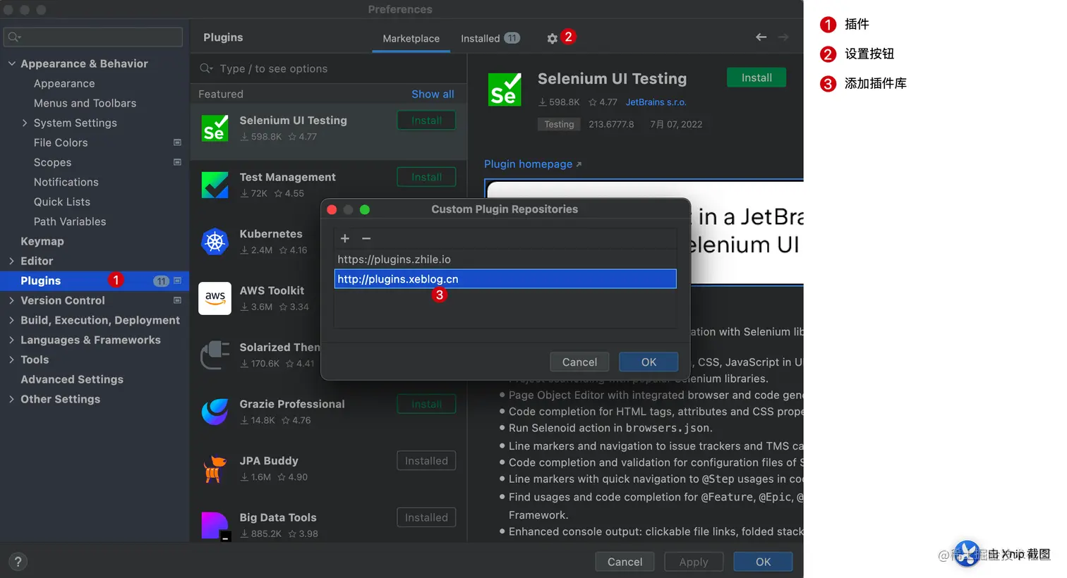Click project-level marker beside Plugins

(x=177, y=281)
